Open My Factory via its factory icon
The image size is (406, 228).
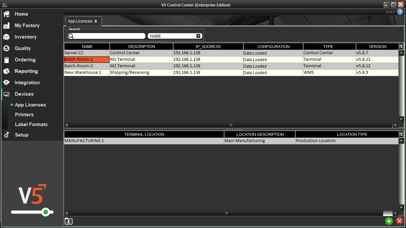point(6,25)
